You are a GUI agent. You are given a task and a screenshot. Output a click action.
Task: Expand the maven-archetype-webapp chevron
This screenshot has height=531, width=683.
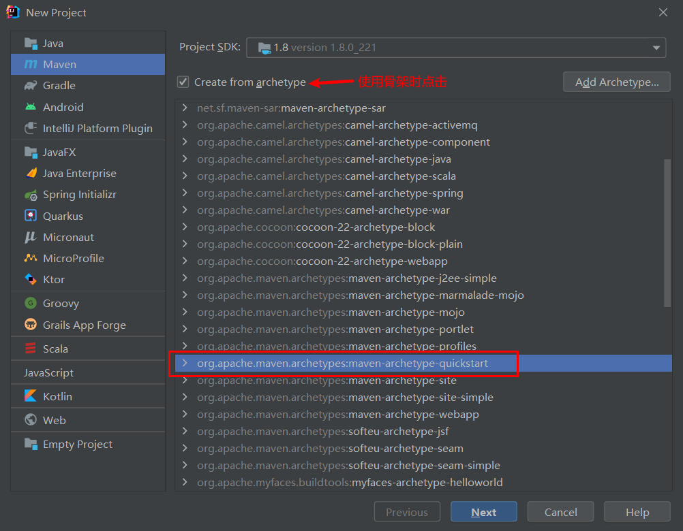point(185,414)
